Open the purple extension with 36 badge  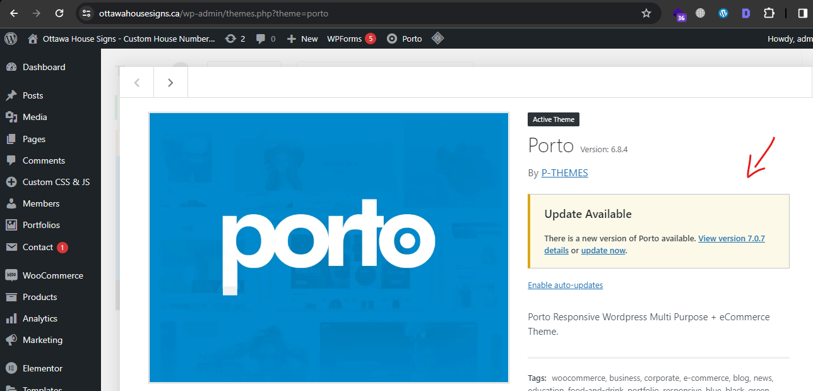679,14
